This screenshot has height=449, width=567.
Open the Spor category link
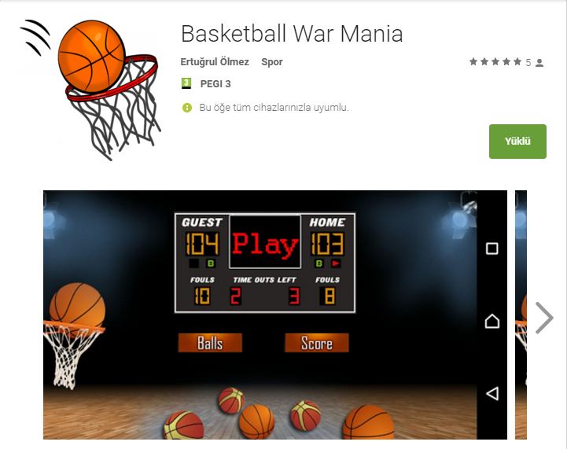pyautogui.click(x=272, y=62)
